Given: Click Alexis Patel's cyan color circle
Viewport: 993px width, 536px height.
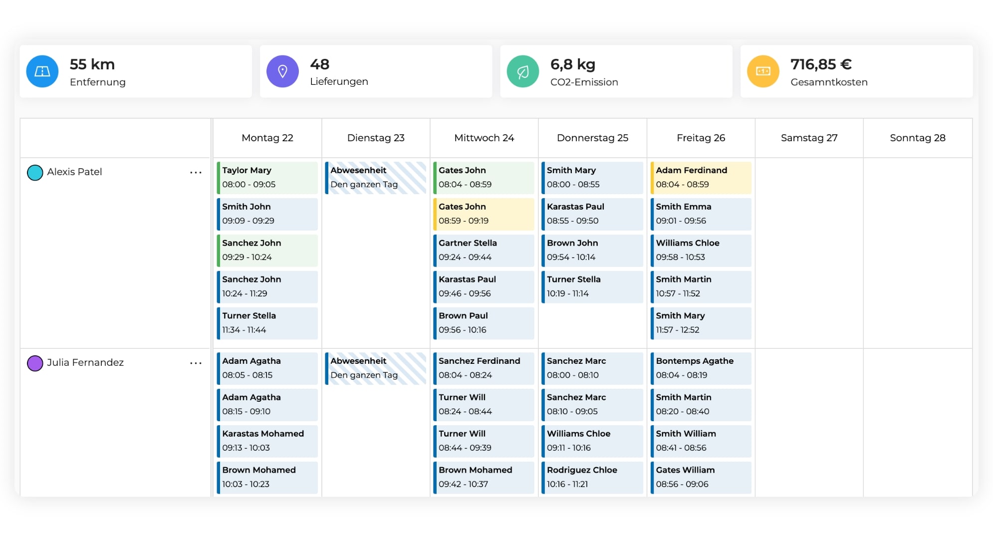Looking at the screenshot, I should coord(35,173).
